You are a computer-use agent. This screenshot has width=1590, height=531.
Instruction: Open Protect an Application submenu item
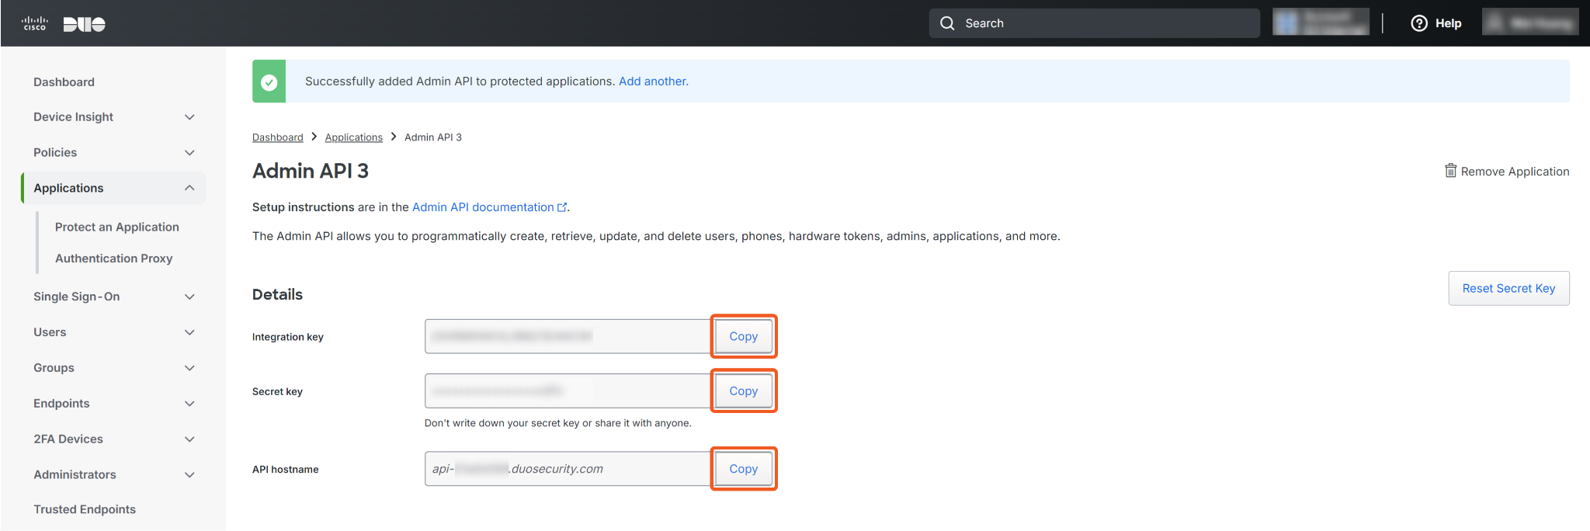coord(116,227)
